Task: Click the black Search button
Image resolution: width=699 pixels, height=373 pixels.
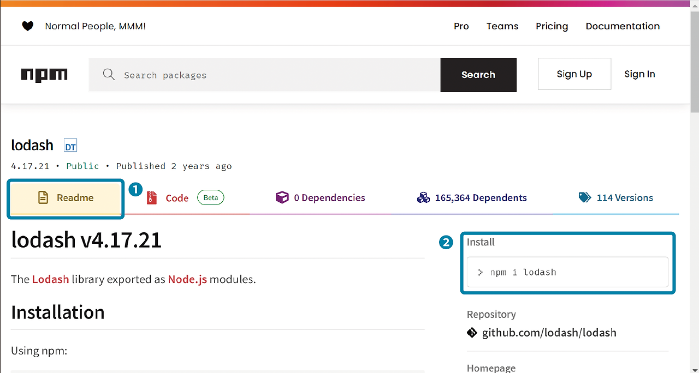Action: tap(478, 75)
